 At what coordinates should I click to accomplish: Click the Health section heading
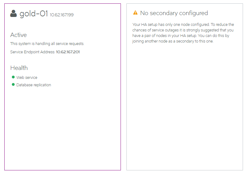coord(19,68)
